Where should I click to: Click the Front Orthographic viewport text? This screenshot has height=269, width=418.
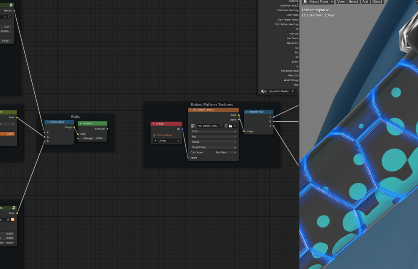click(315, 10)
